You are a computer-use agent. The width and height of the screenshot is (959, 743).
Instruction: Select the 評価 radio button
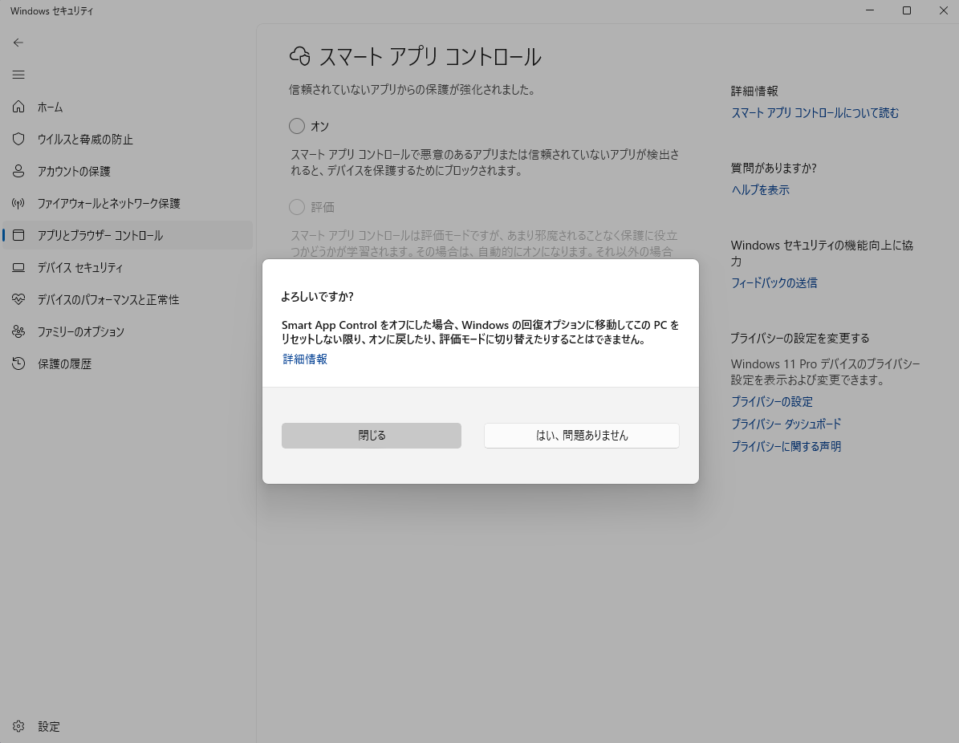point(297,207)
